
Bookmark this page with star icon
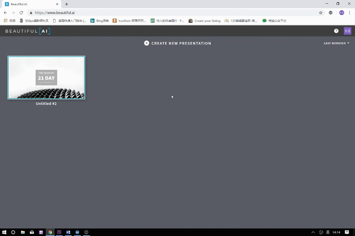pyautogui.click(x=320, y=13)
